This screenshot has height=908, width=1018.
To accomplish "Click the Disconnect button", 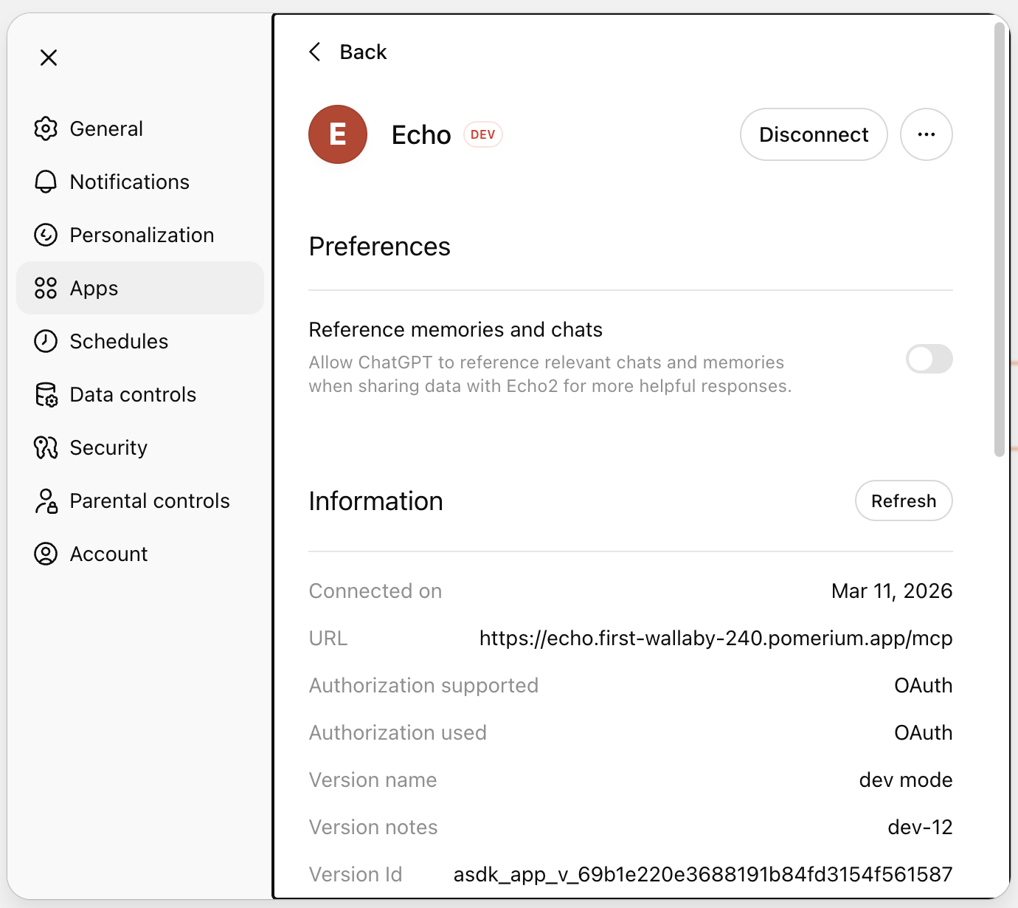I will click(813, 134).
